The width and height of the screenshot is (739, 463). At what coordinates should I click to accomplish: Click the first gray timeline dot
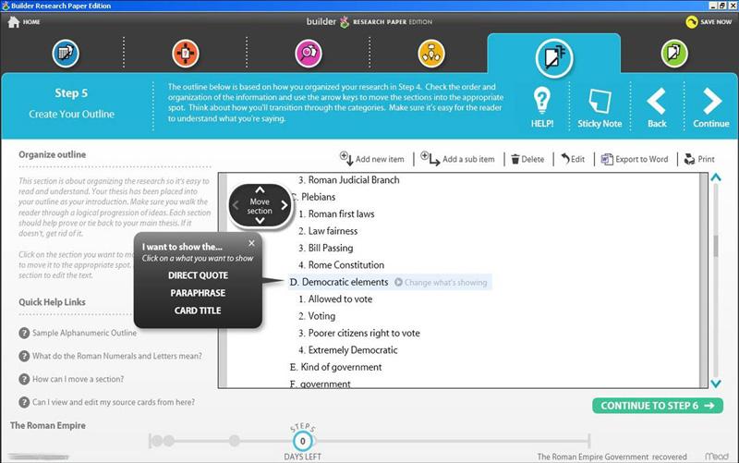(157, 441)
